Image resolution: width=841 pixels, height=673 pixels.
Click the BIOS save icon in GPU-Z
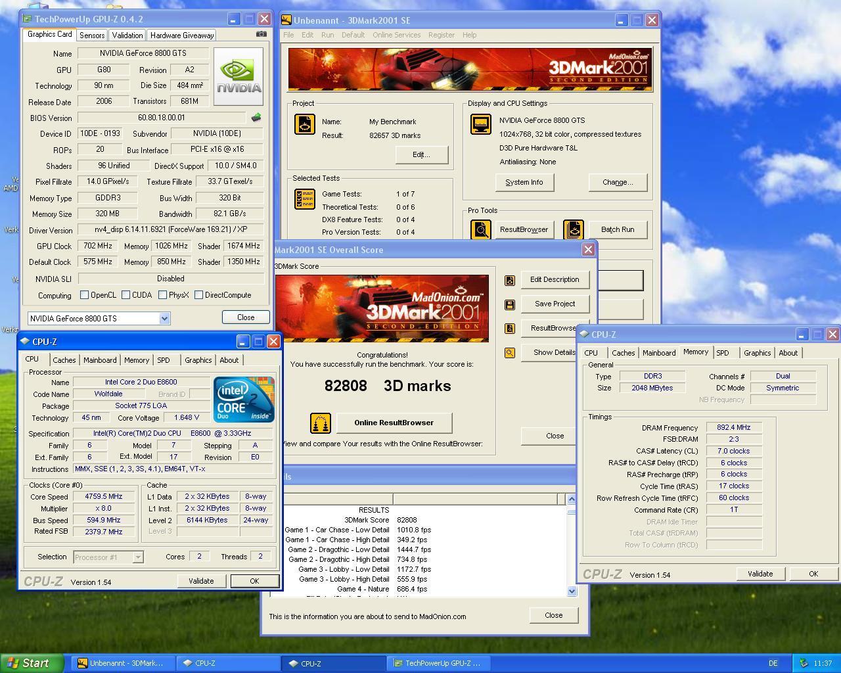[x=256, y=118]
